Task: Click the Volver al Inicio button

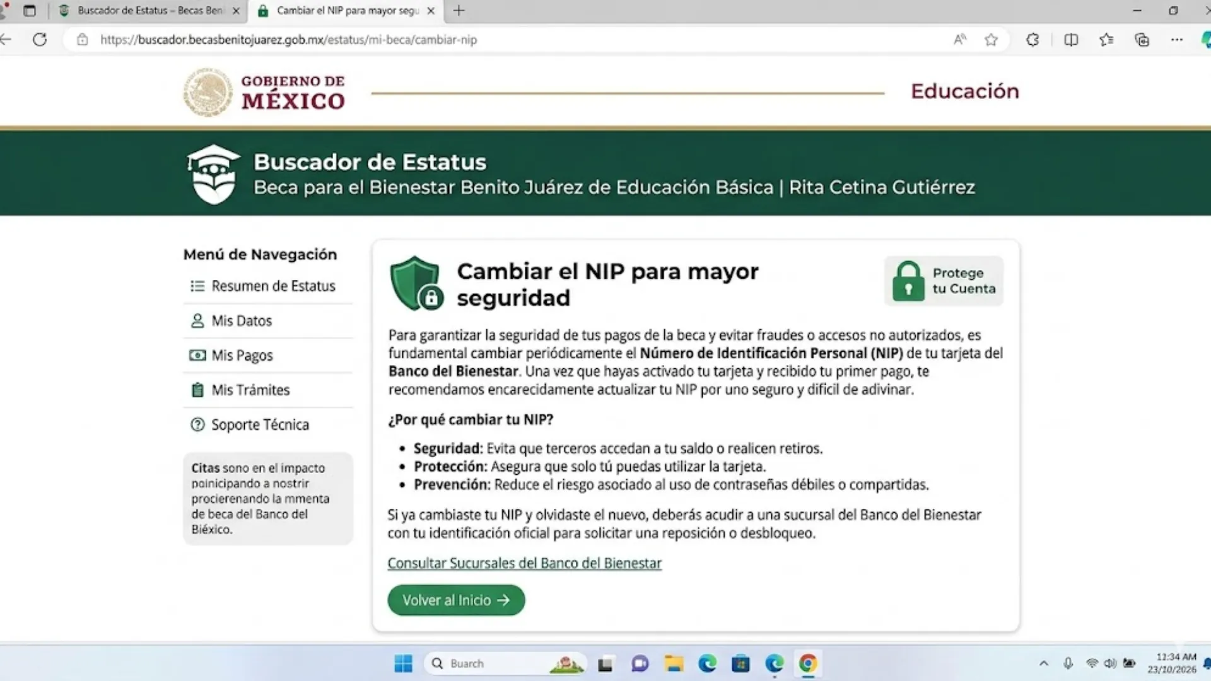Action: [456, 600]
